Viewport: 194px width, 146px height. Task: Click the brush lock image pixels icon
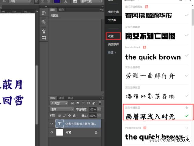pos(65,116)
